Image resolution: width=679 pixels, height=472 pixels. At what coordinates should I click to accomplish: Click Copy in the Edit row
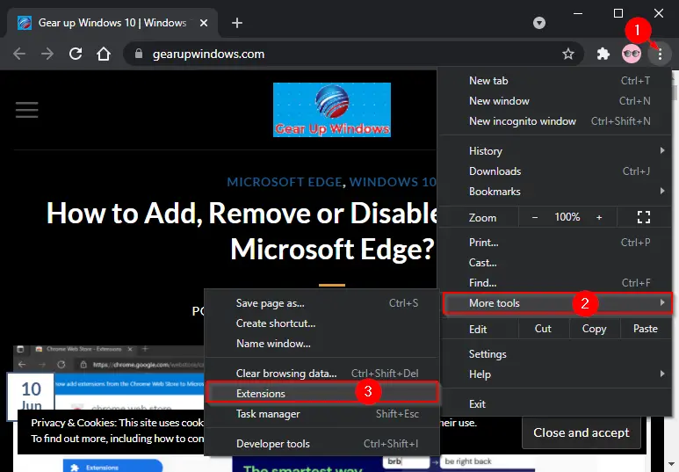click(594, 329)
